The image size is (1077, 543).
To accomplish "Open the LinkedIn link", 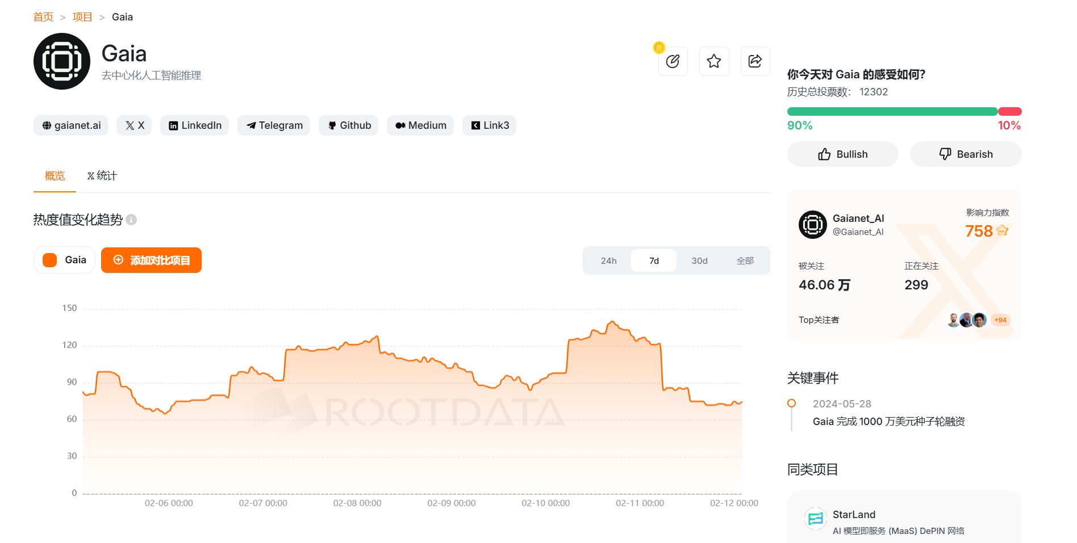I will 194,125.
